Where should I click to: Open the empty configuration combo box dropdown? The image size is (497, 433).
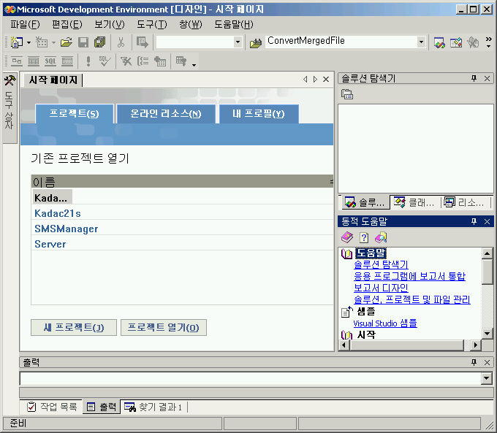pos(238,42)
